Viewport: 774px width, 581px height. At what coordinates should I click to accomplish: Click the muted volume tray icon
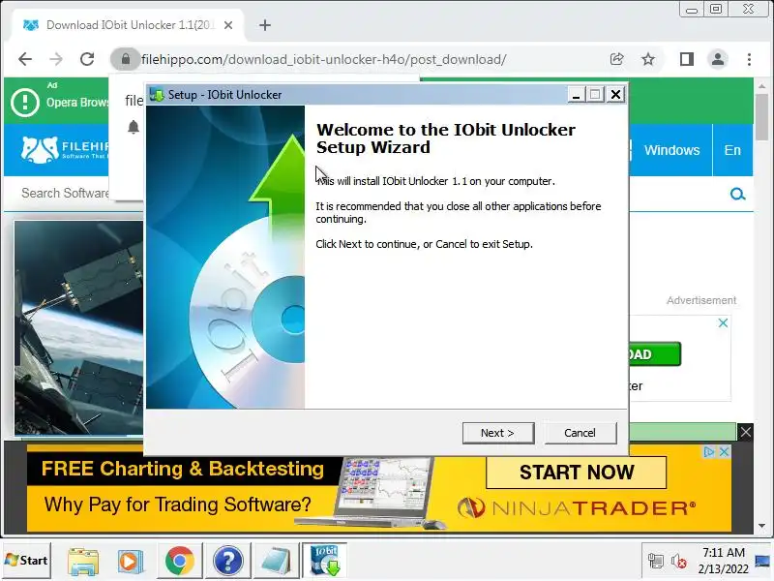pos(679,561)
